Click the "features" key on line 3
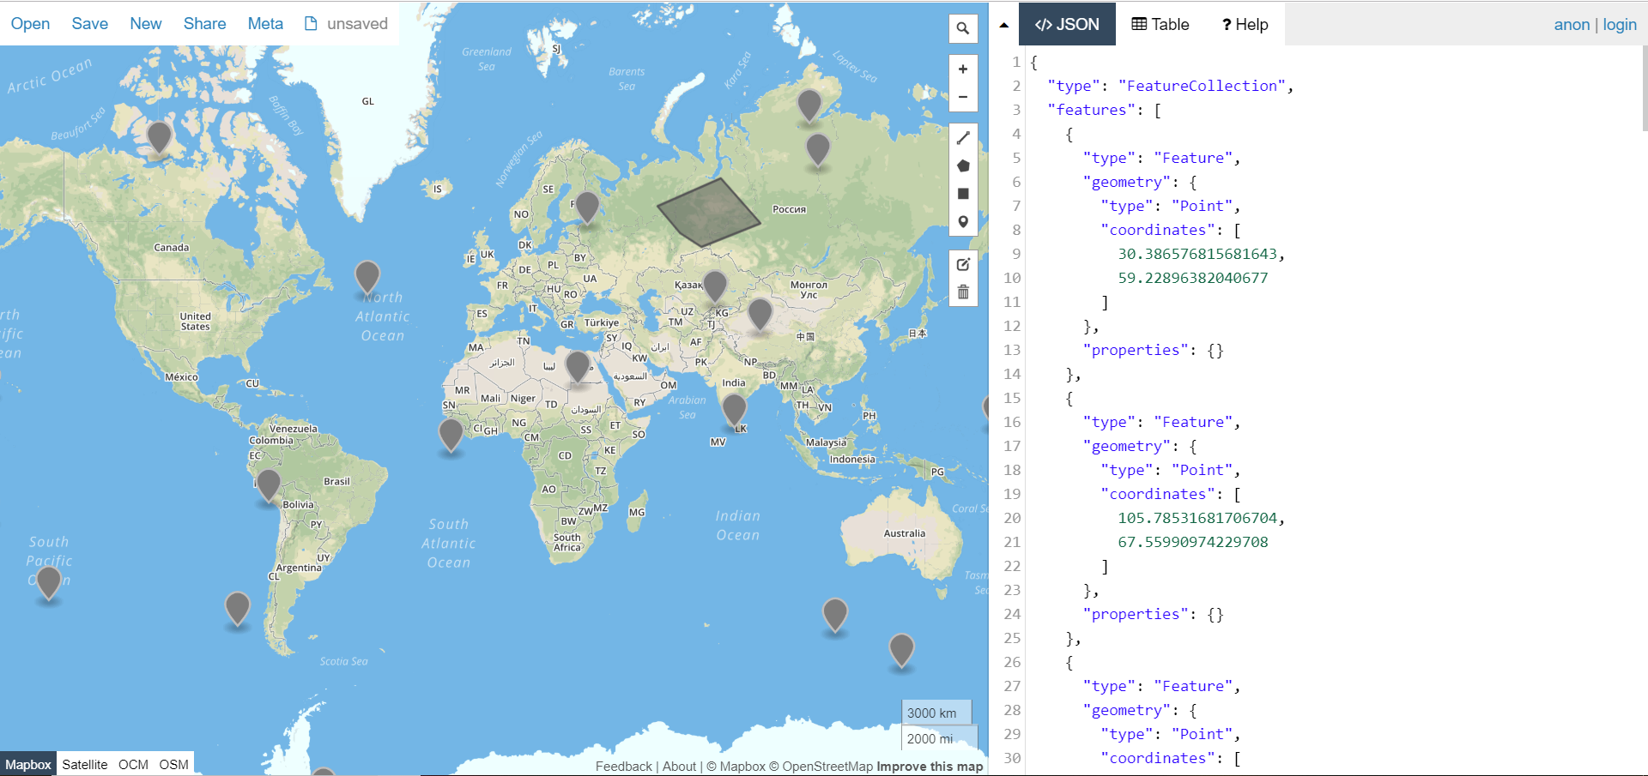 pyautogui.click(x=1091, y=110)
